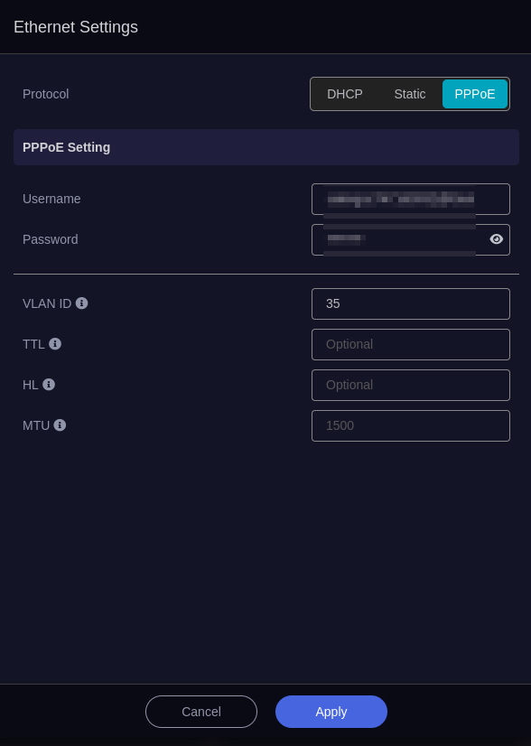Screen dimensions: 531x746
Task: Select the DHCP protocol option
Action: click(345, 94)
